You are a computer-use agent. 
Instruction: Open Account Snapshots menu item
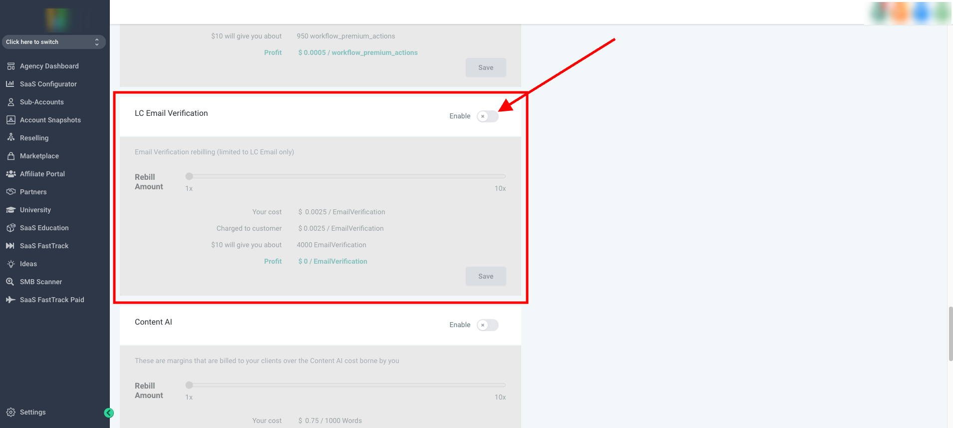[50, 120]
